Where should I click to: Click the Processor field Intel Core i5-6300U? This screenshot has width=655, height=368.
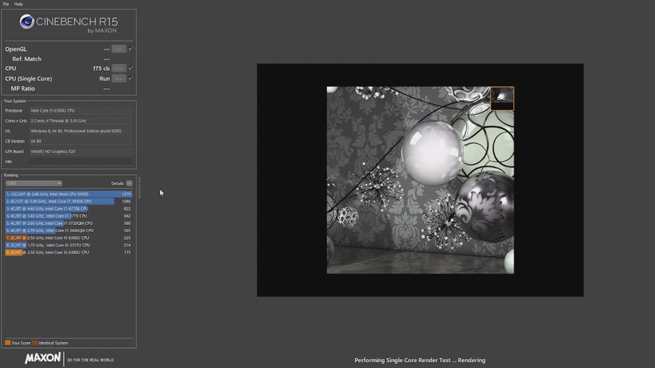point(81,110)
